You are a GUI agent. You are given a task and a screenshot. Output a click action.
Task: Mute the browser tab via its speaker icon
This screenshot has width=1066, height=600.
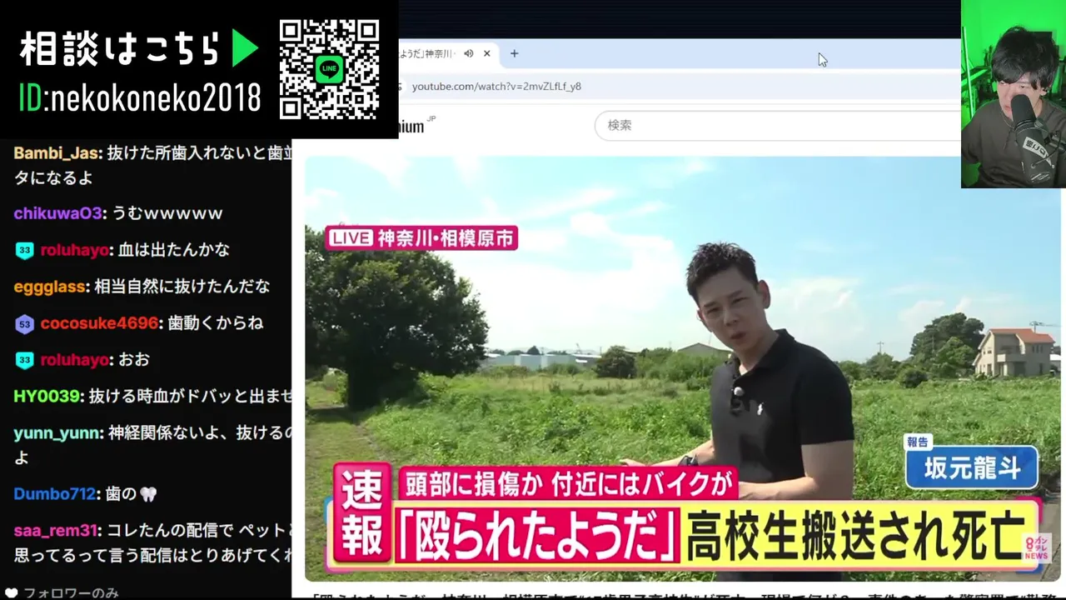click(469, 53)
